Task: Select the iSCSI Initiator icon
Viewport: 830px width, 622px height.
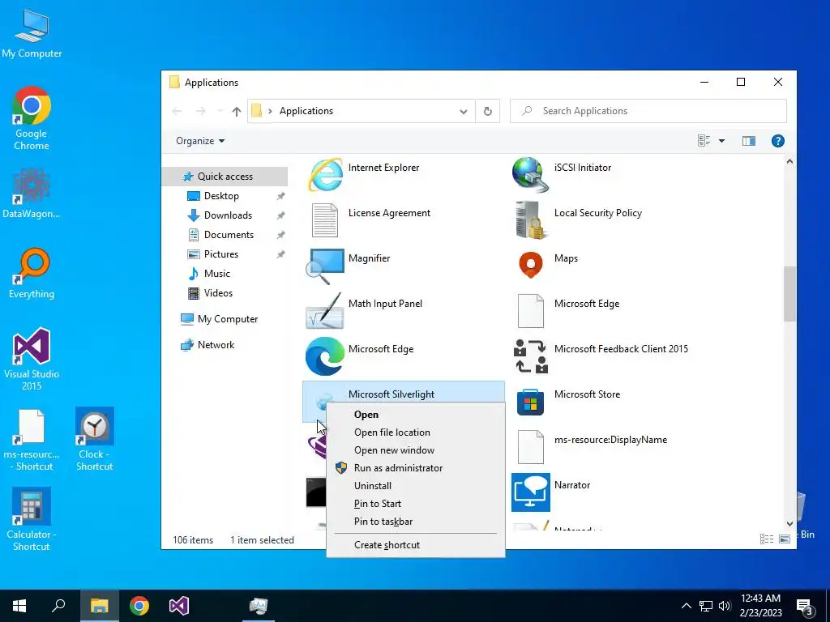Action: pos(530,175)
